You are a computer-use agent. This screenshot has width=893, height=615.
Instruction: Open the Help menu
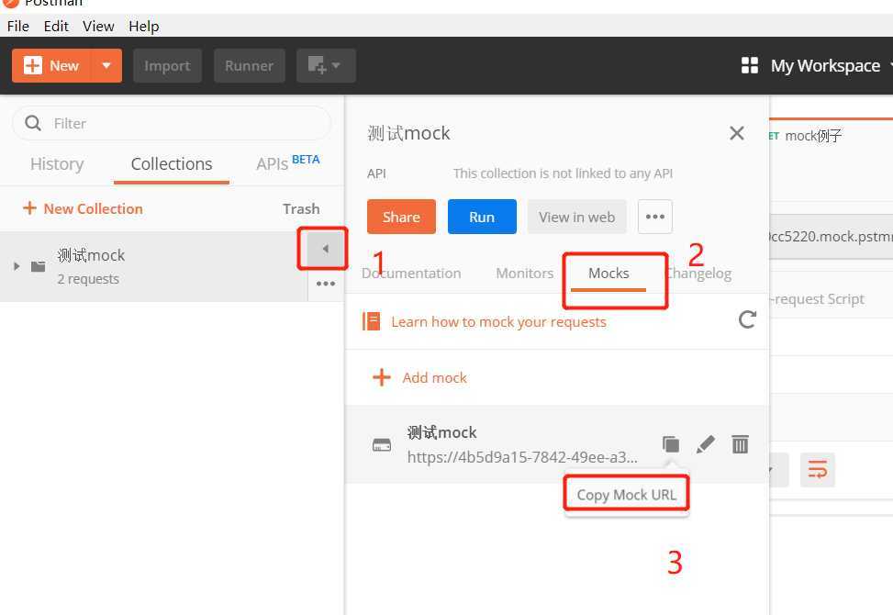(143, 27)
